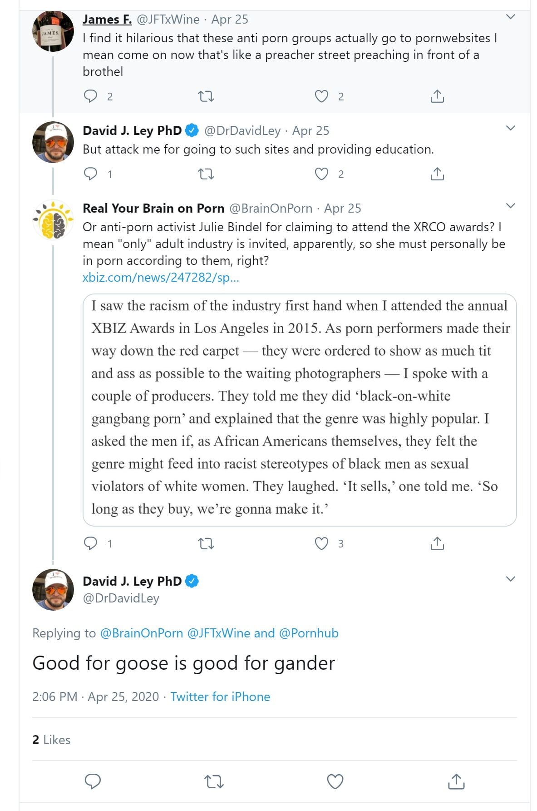Share the main goose and gander tweet
537x811 pixels.
456,781
